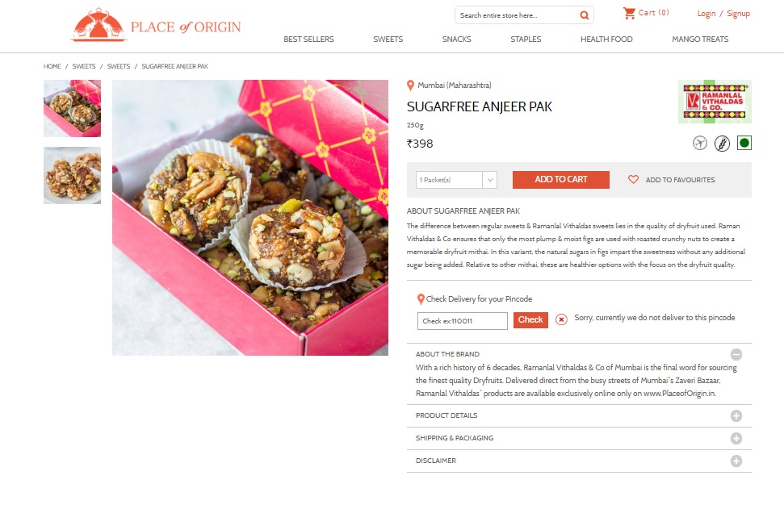Expand the Shipping & Packaging section

coord(736,438)
